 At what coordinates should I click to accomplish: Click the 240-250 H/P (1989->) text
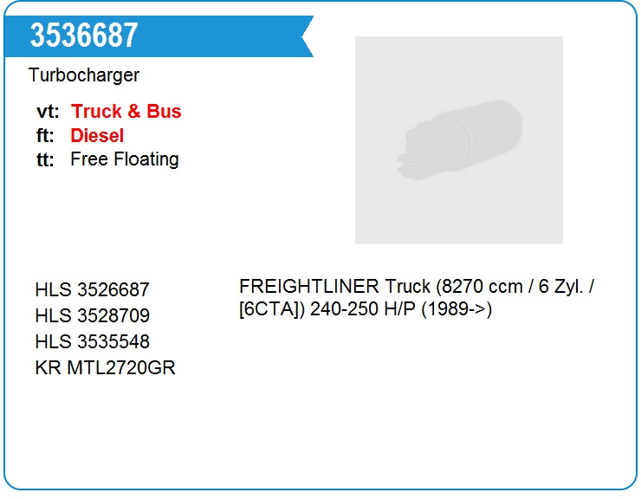(401, 309)
